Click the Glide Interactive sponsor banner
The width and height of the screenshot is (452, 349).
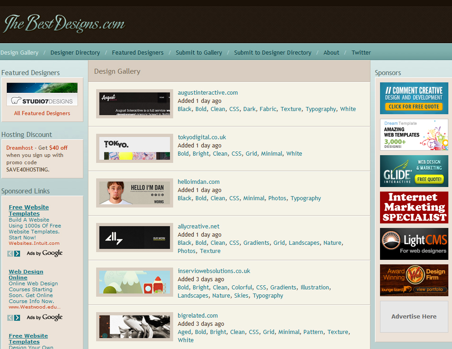click(414, 171)
